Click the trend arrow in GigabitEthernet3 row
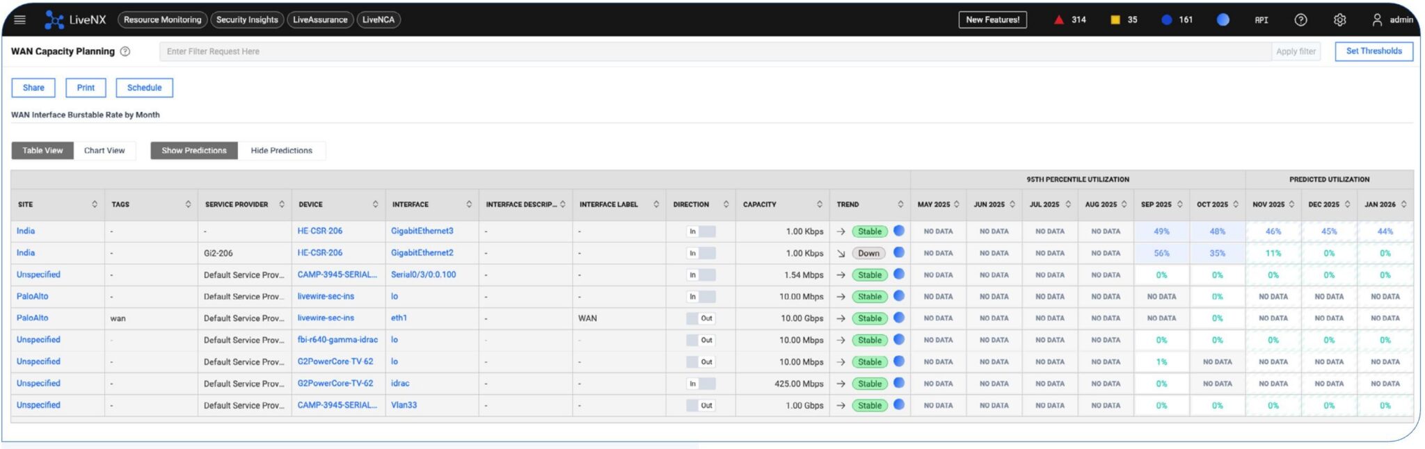This screenshot has height=449, width=1425. click(x=841, y=231)
